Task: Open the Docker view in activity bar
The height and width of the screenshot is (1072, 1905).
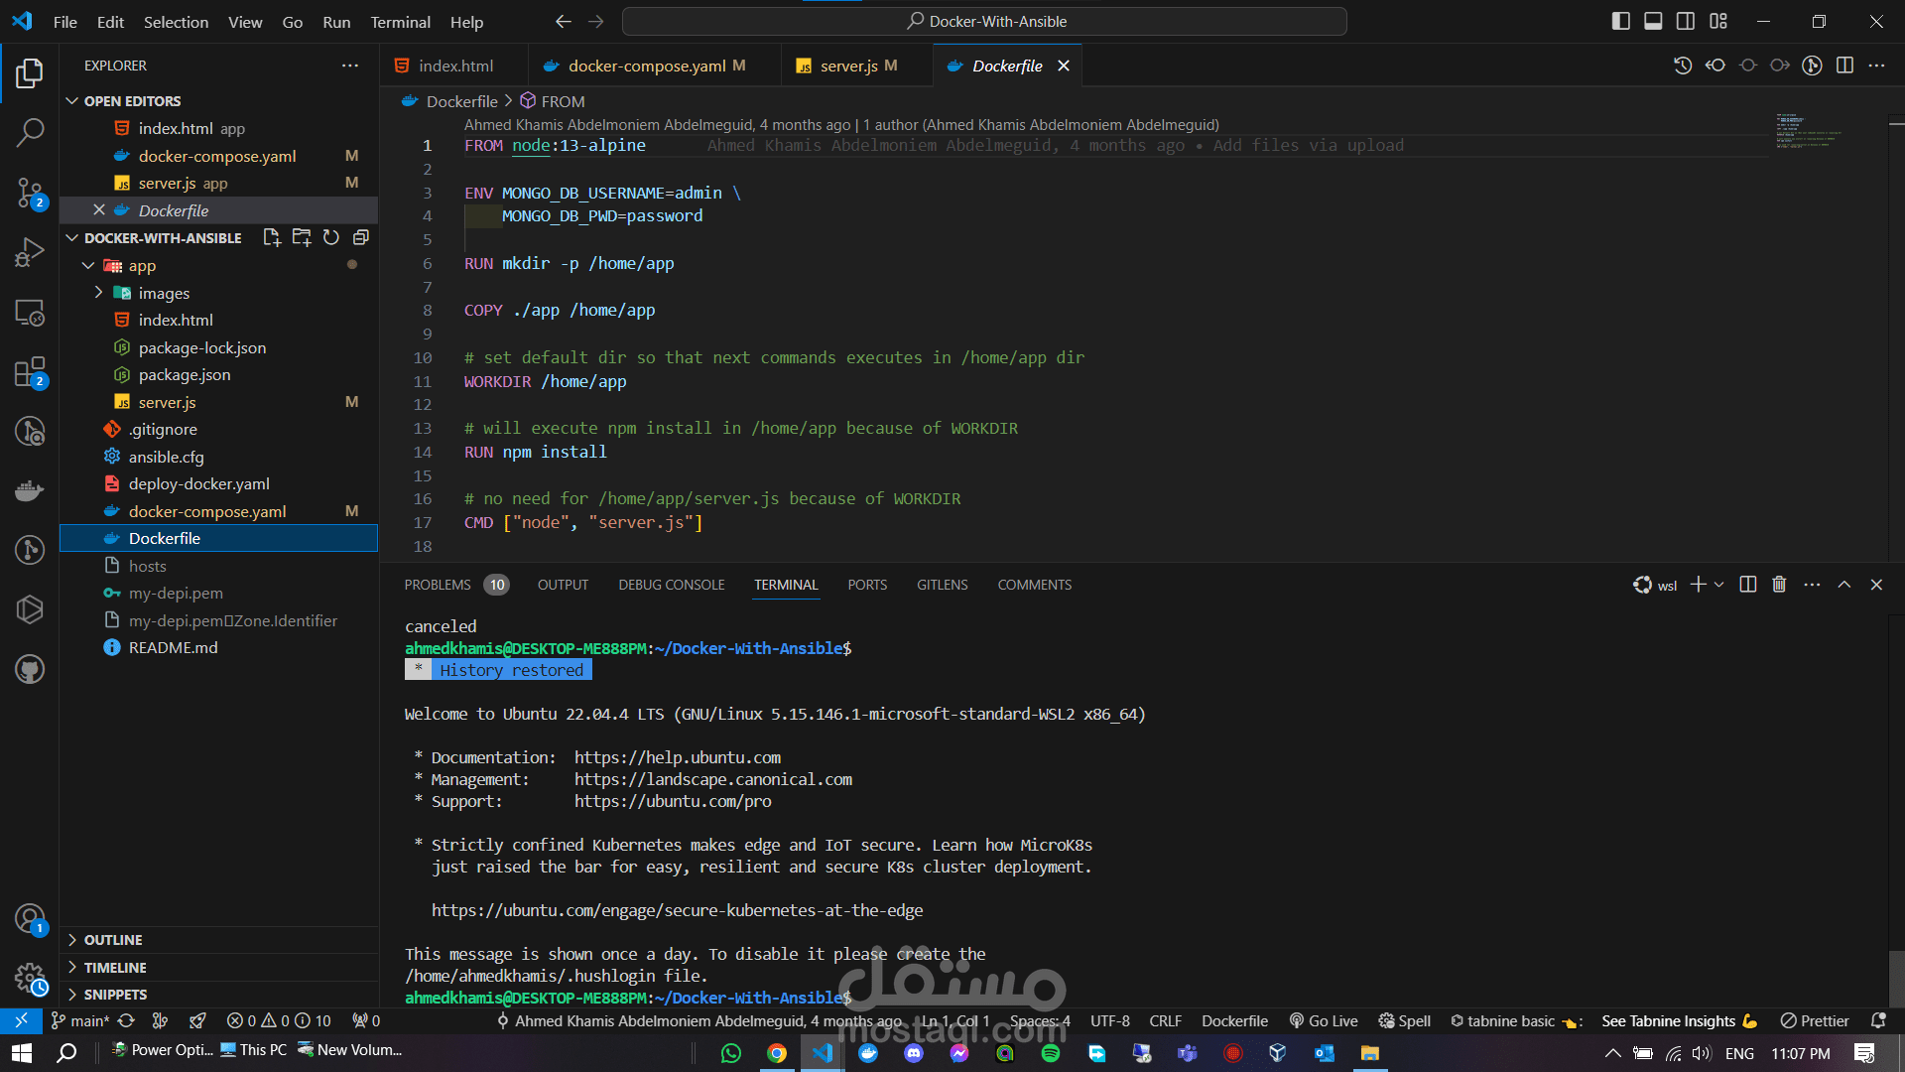Action: pos(30,490)
